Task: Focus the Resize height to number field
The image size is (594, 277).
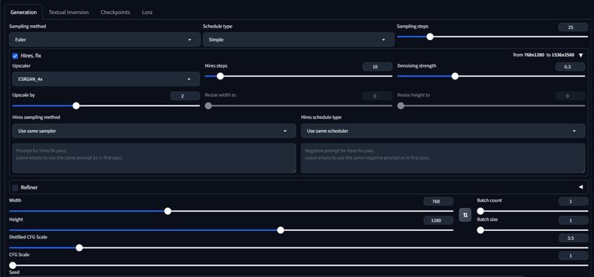Action: tap(570, 97)
